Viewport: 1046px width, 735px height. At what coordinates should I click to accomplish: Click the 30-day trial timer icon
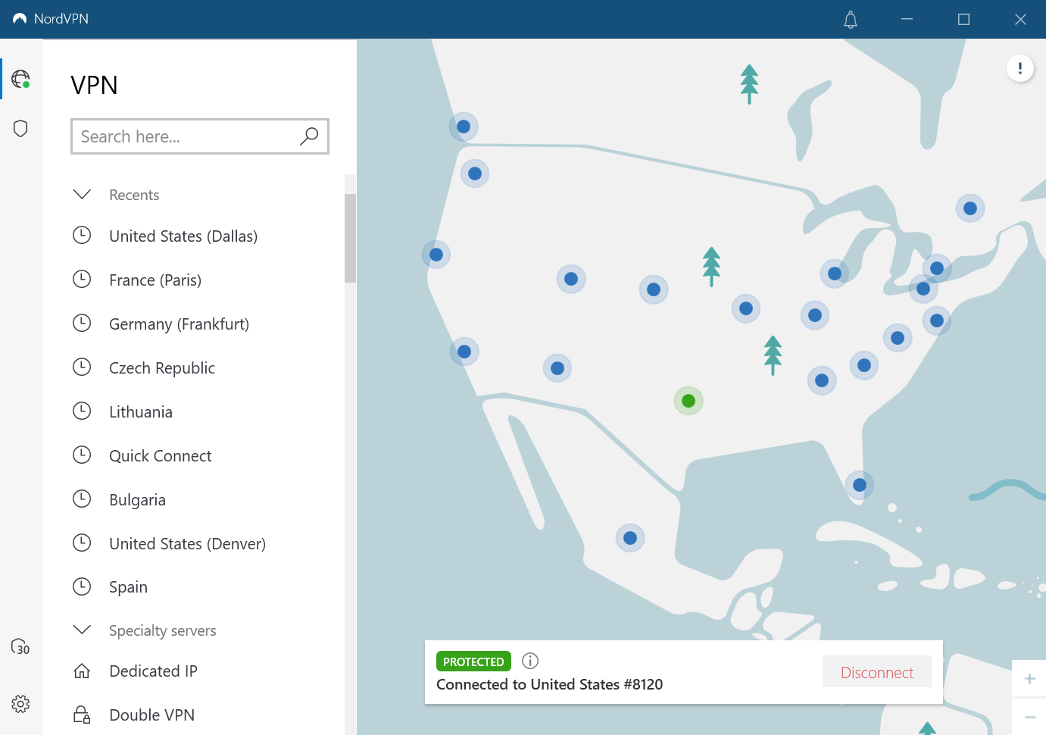point(20,646)
